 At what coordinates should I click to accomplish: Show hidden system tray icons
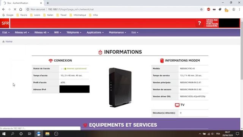tap(200, 134)
